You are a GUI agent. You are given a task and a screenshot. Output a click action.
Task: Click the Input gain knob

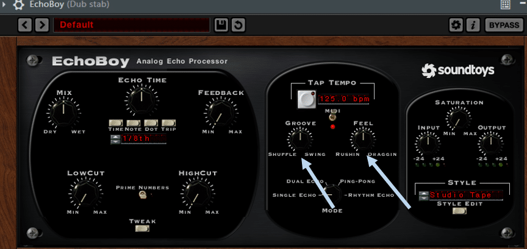coord(428,143)
